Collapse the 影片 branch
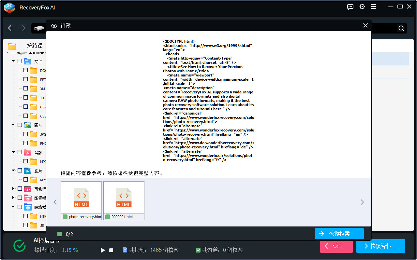Viewport: 417px width, 260px height. [14, 170]
